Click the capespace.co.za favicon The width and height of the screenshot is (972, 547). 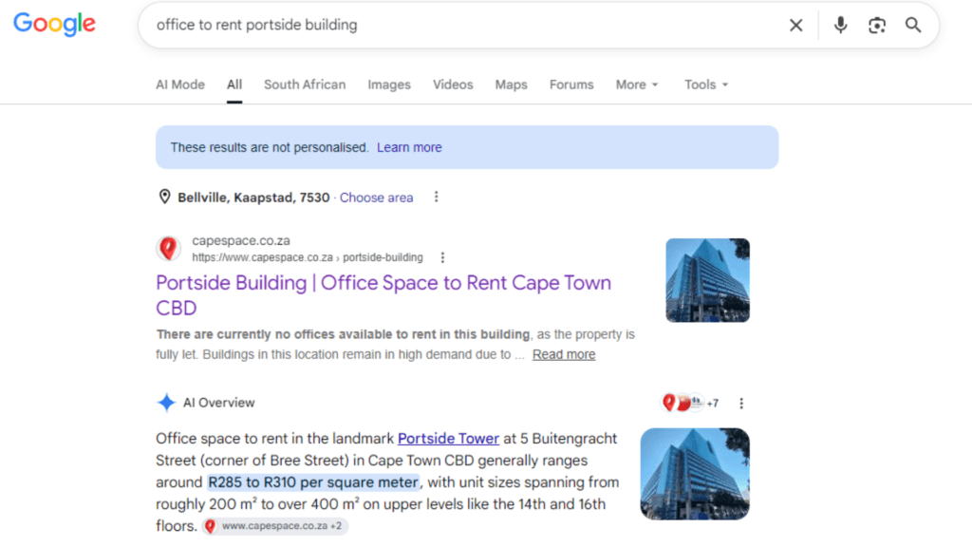[168, 249]
